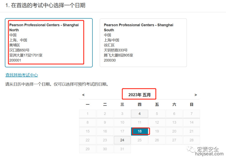Click disabled date 23 in calendar
This screenshot has height=159, width=226.
pos(105,140)
